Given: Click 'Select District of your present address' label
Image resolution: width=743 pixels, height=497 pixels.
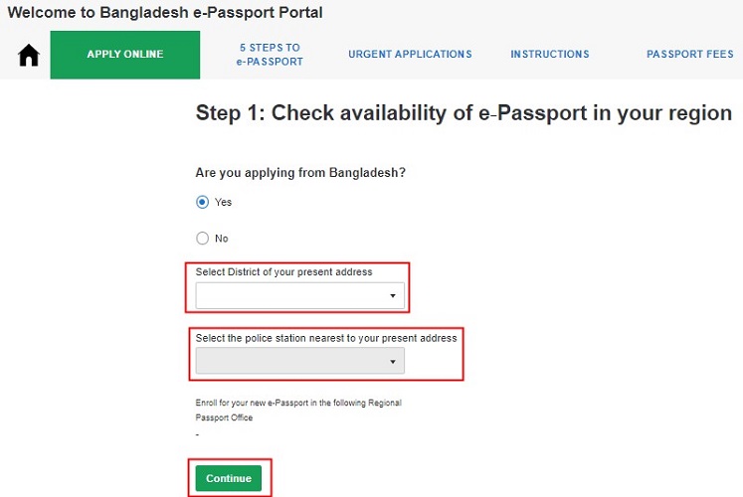Looking at the screenshot, I should coord(283,272).
